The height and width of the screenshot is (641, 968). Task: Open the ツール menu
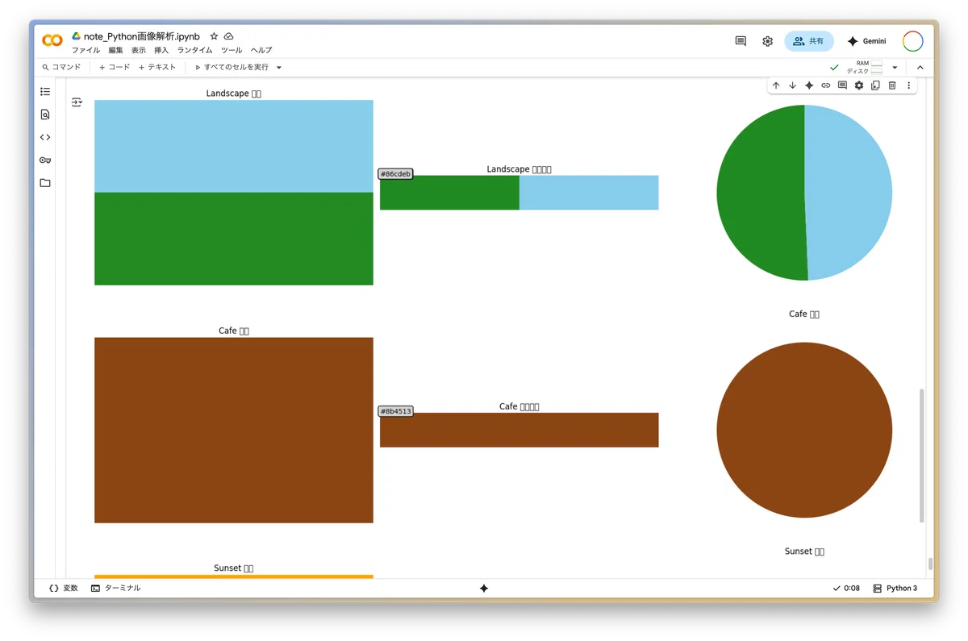pyautogui.click(x=232, y=50)
